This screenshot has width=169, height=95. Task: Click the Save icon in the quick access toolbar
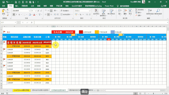3,2
